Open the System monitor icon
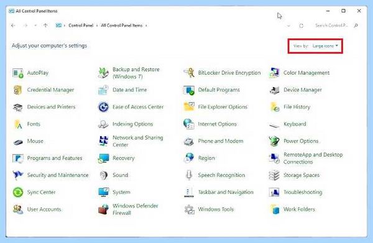 pyautogui.click(x=103, y=192)
